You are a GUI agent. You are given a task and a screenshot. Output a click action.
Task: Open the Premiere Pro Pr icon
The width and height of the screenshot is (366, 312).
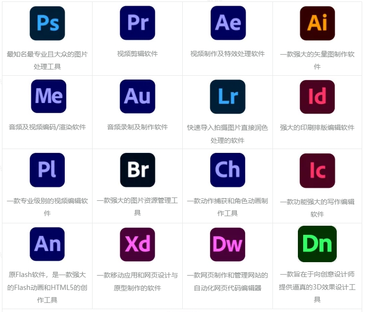138,23
